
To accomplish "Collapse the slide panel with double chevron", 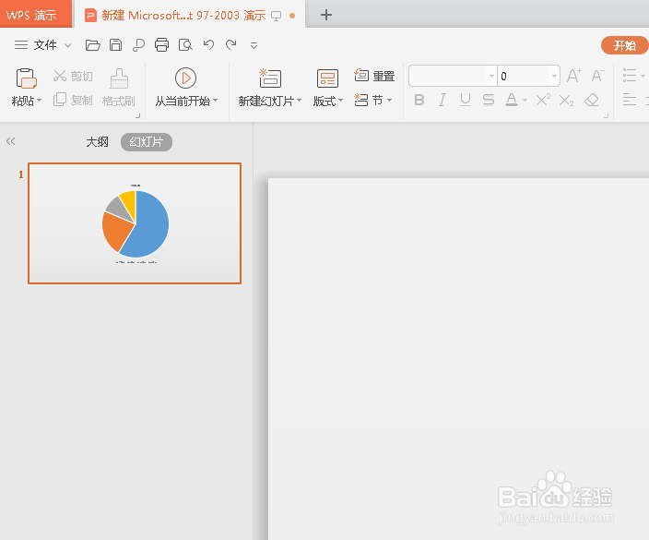I will tap(11, 141).
